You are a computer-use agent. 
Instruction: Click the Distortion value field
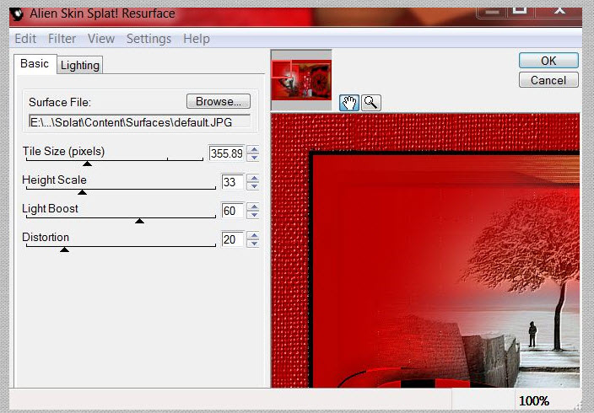232,239
